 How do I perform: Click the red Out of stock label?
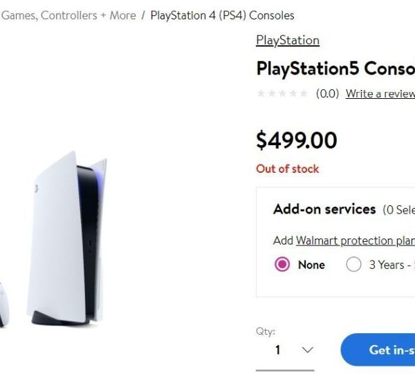(288, 169)
